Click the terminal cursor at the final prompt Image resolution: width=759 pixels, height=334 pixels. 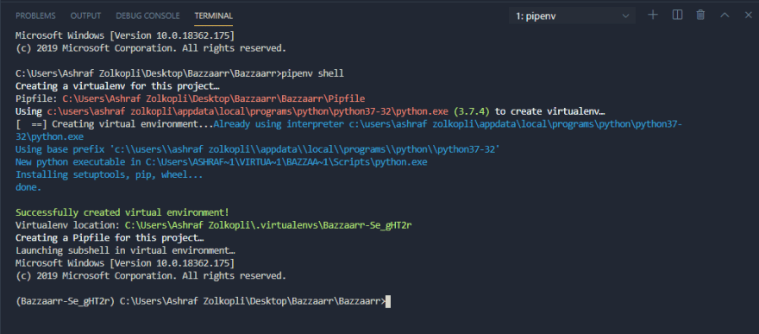click(387, 301)
